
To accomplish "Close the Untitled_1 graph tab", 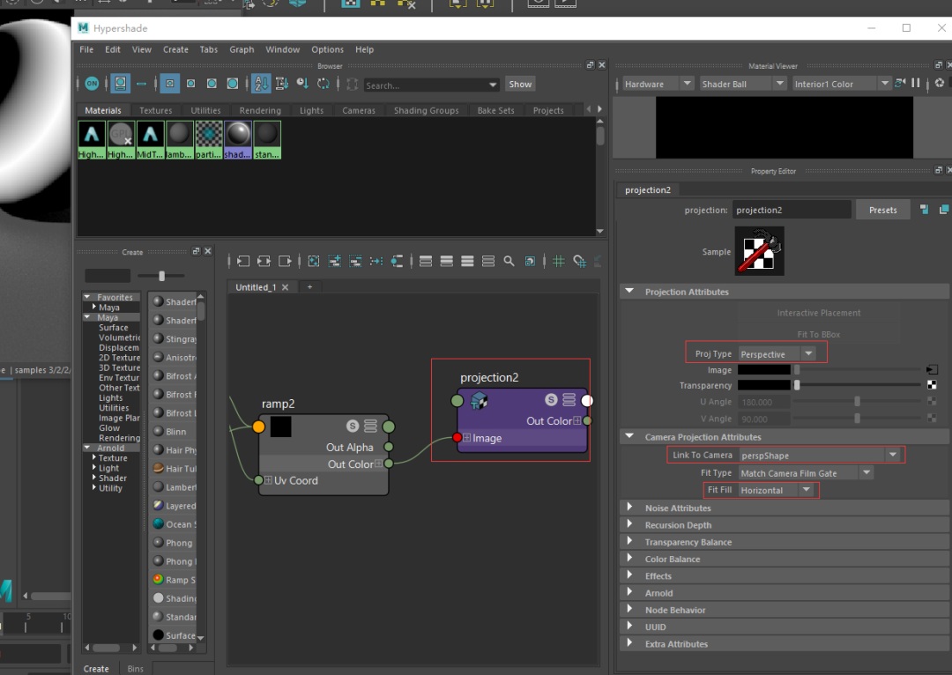I will 285,287.
